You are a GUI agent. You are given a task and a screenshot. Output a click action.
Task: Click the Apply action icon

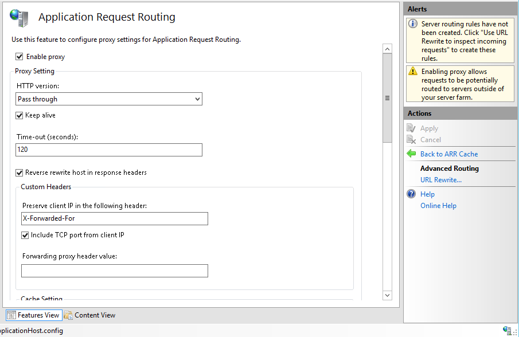(411, 128)
